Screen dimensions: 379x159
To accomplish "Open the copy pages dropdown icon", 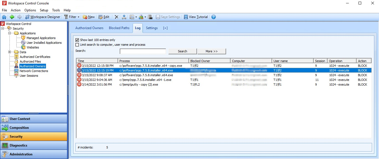I will pos(133,17).
